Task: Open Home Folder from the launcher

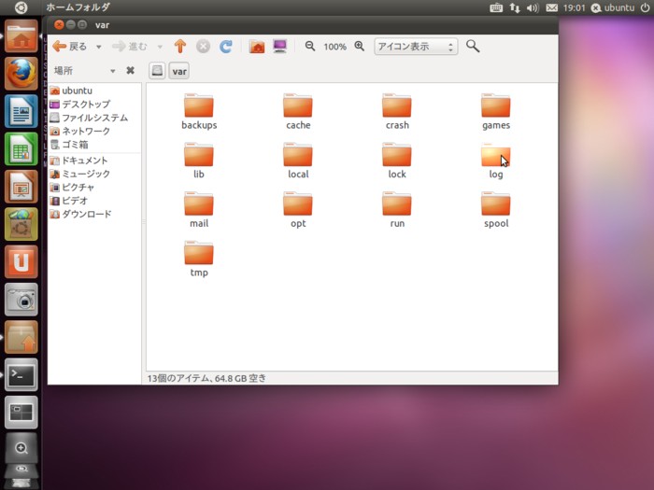Action: (x=21, y=35)
